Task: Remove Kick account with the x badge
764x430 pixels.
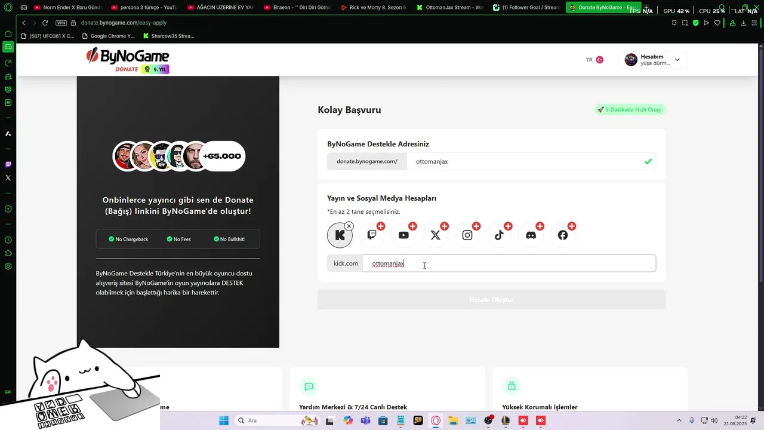Action: click(349, 226)
